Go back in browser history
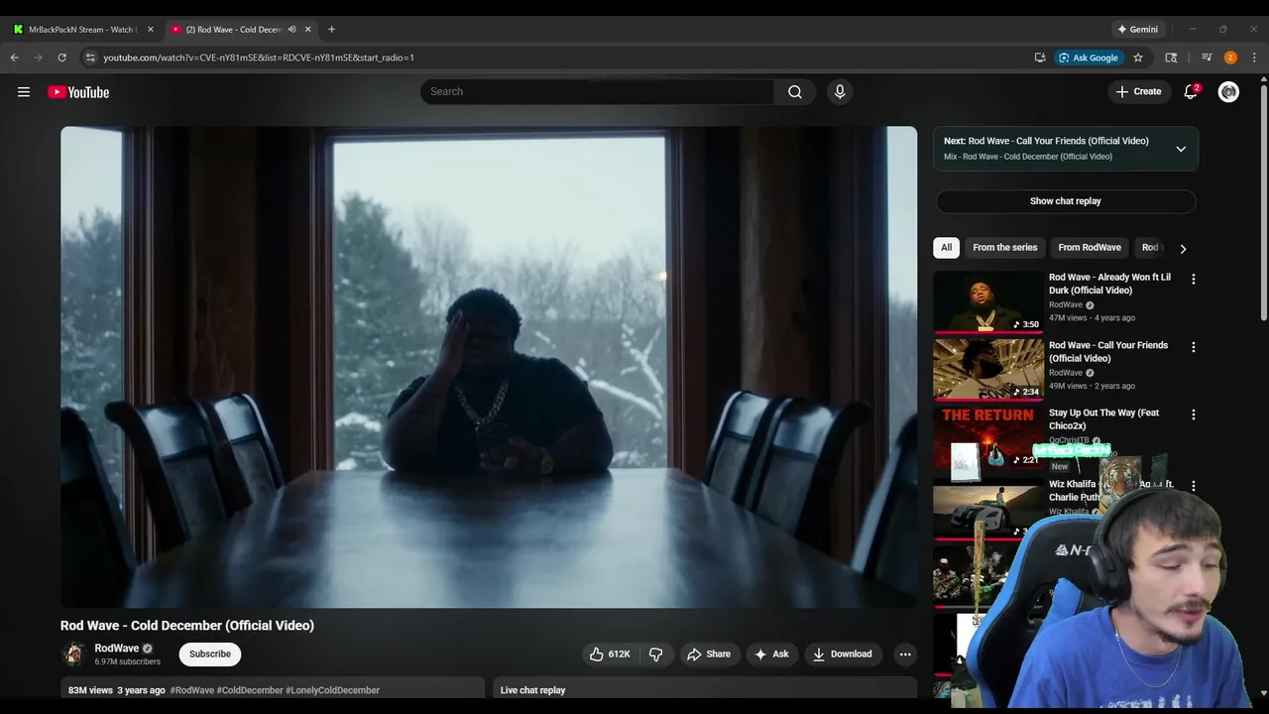 click(x=15, y=58)
